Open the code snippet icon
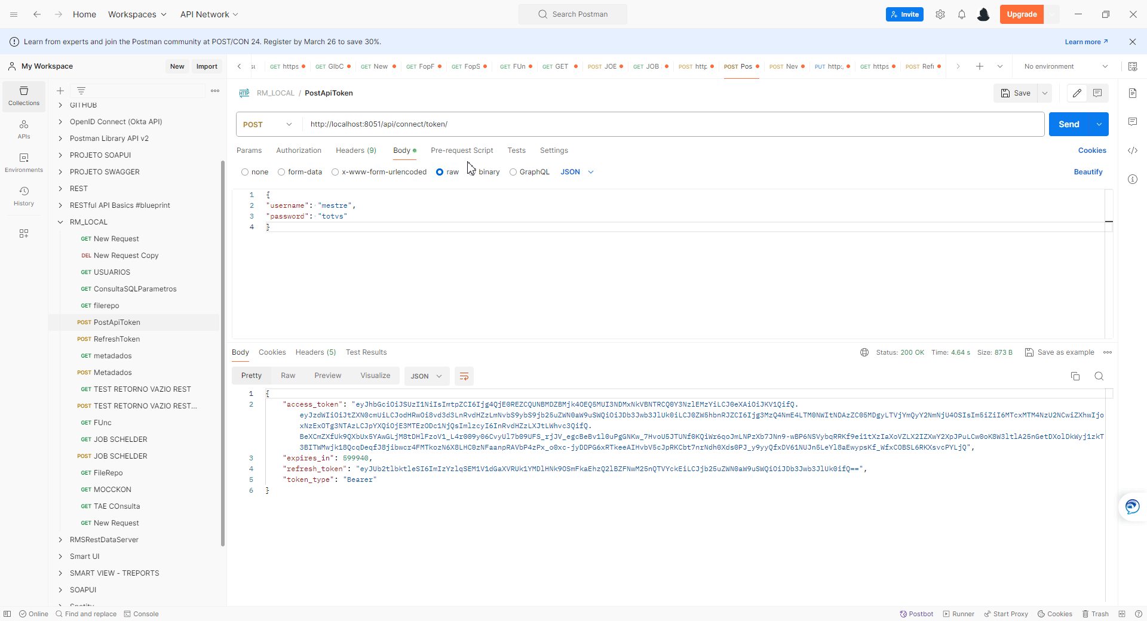Screen dimensions: 1147x621 1133,150
